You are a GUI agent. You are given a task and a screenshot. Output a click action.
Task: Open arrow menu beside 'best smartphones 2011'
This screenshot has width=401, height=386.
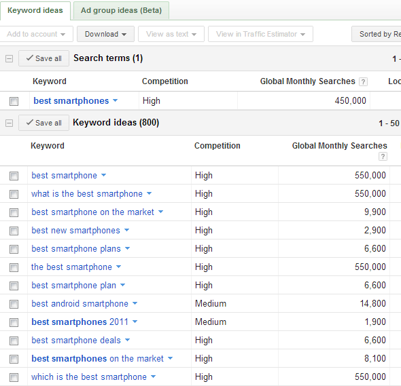pos(135,322)
